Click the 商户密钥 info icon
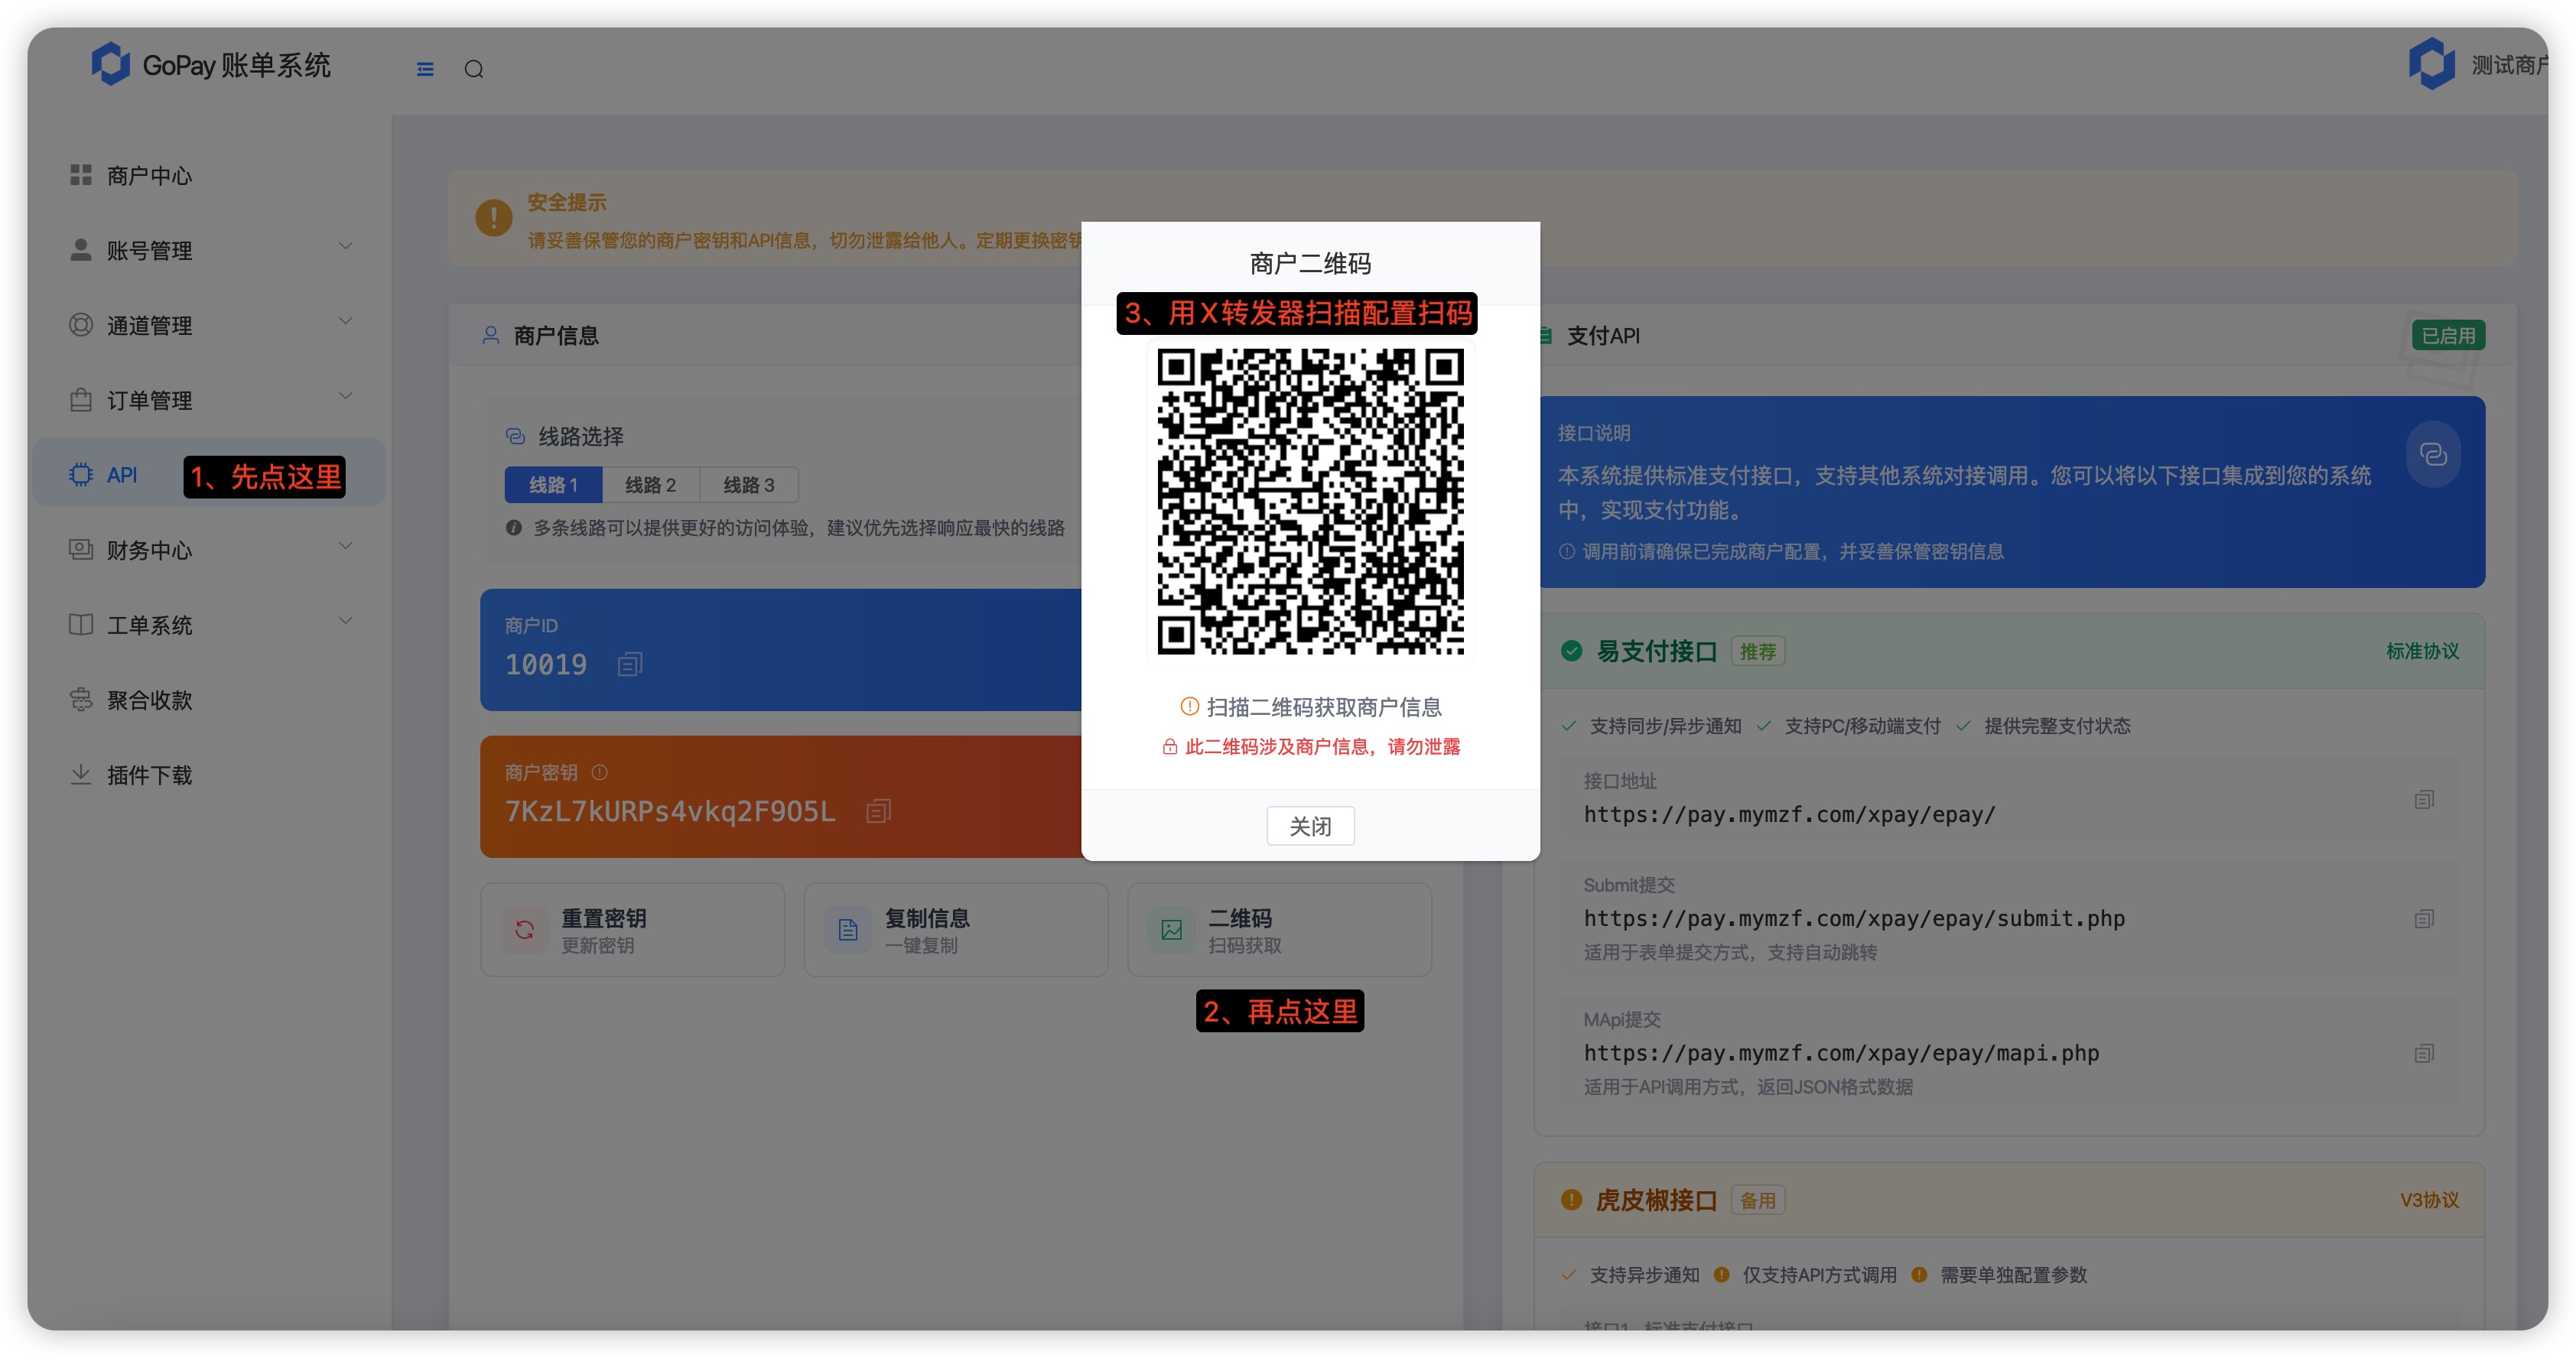The image size is (2576, 1358). coord(600,772)
